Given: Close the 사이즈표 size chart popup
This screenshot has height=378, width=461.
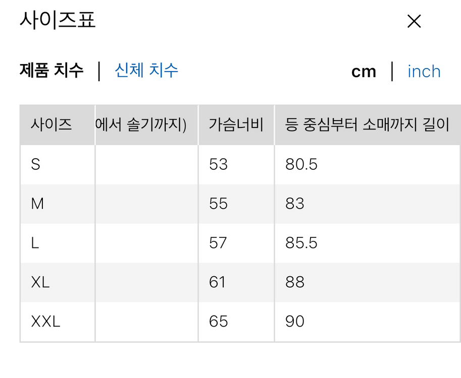Looking at the screenshot, I should point(414,21).
